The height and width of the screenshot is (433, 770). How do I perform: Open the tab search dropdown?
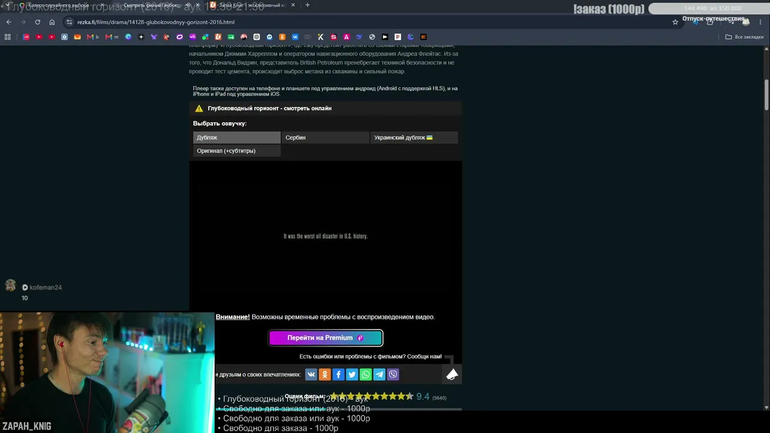click(8, 5)
